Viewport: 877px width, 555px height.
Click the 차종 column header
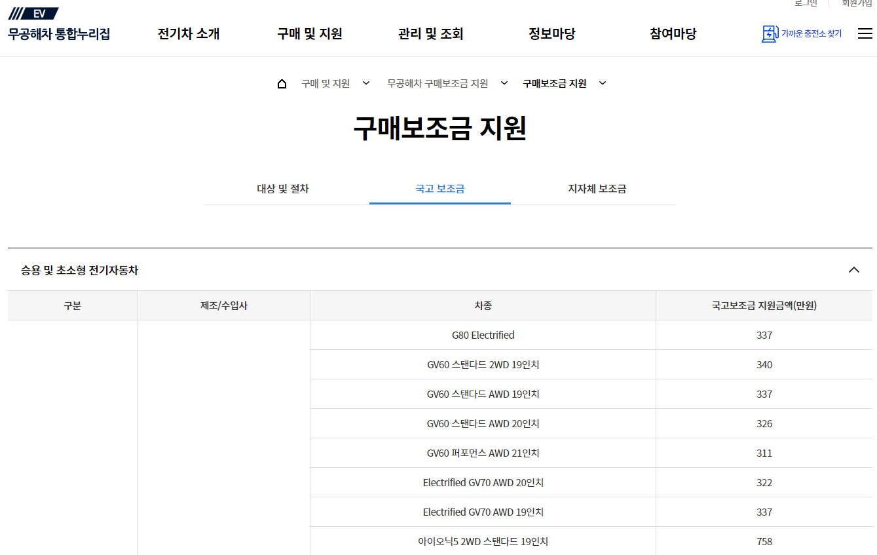(483, 305)
